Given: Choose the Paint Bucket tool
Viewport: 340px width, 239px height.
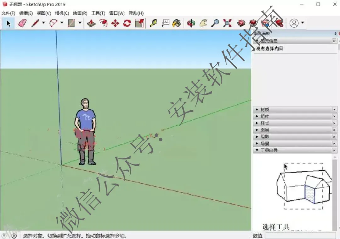Looking at the screenshot, I should coord(177,23).
